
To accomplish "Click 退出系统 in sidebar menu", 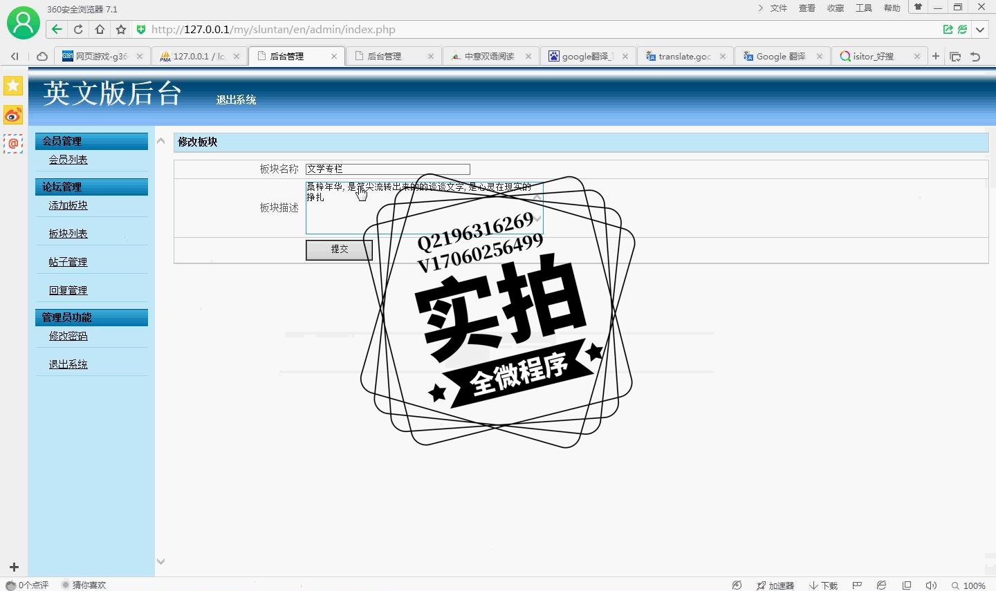I will [68, 364].
